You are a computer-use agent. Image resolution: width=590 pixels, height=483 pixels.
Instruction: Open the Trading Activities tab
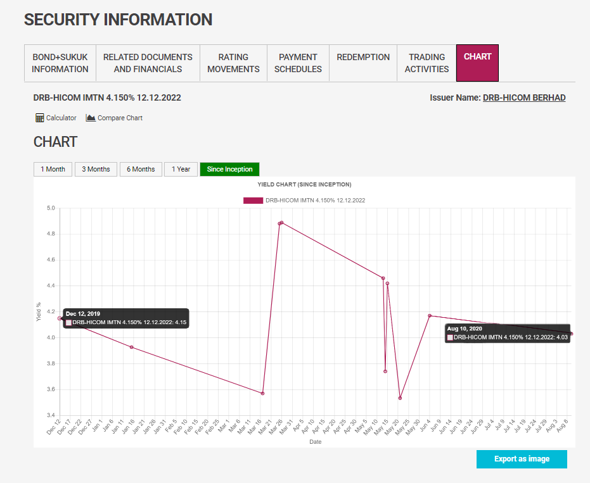point(426,63)
